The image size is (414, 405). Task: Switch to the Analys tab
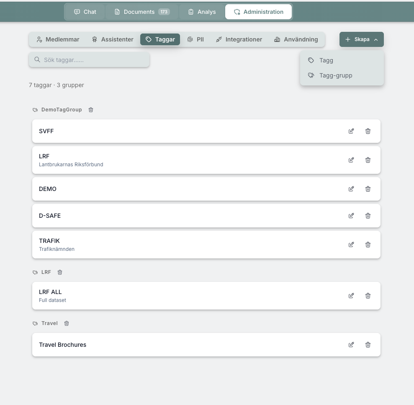pos(202,12)
